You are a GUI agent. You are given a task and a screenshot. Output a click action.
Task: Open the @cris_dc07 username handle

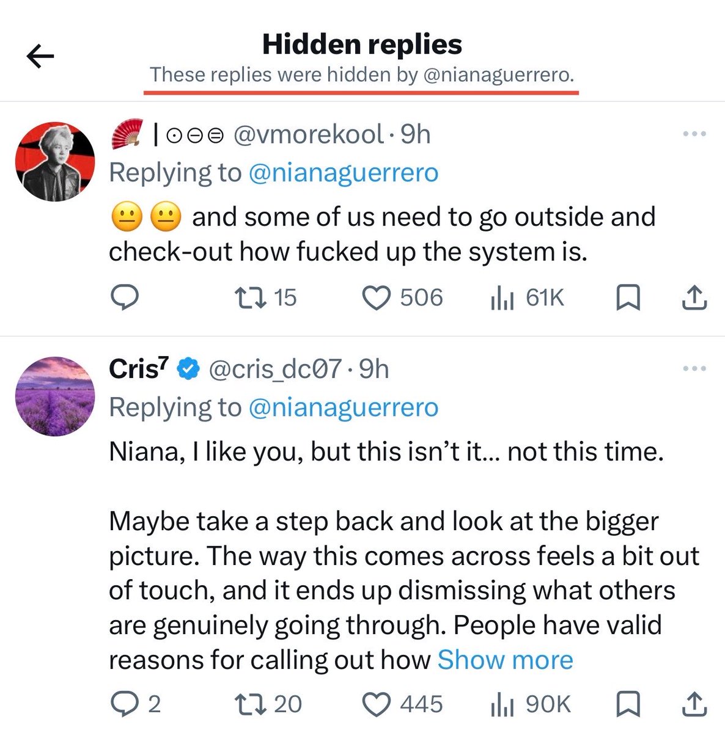point(275,369)
